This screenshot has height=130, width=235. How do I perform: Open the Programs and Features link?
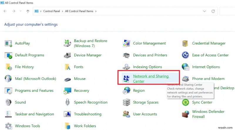[34, 91]
